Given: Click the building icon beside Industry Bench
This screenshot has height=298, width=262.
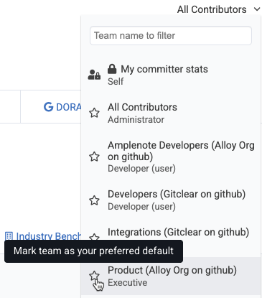Looking at the screenshot, I should [x=9, y=236].
